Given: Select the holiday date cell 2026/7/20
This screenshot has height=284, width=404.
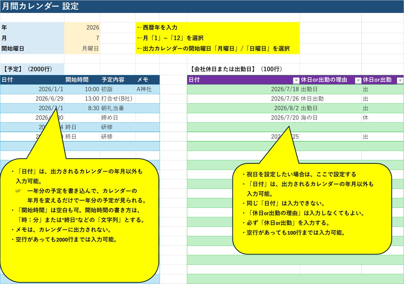Looking at the screenshot, I should [x=243, y=118].
